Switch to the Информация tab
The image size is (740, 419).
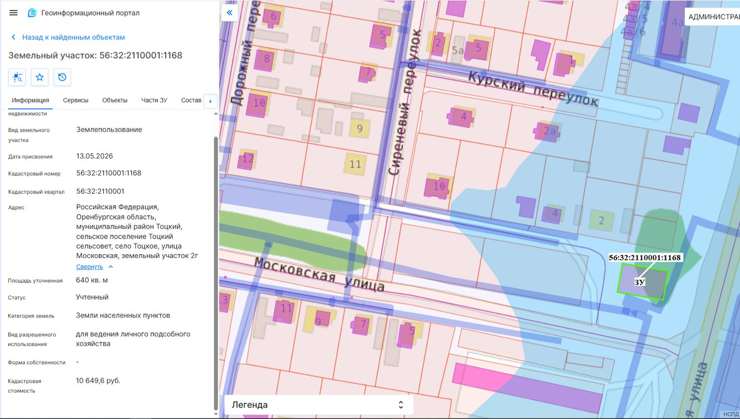(x=31, y=100)
